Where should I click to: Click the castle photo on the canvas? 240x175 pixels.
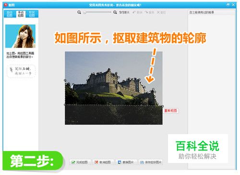114,88
